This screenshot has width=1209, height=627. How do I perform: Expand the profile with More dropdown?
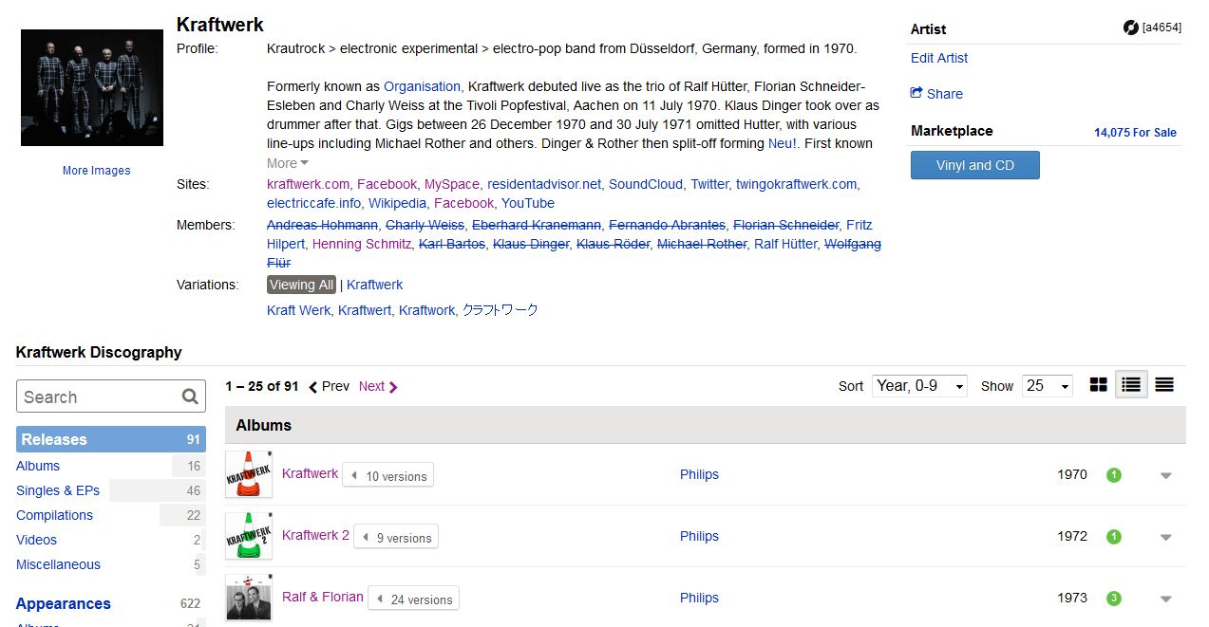288,163
